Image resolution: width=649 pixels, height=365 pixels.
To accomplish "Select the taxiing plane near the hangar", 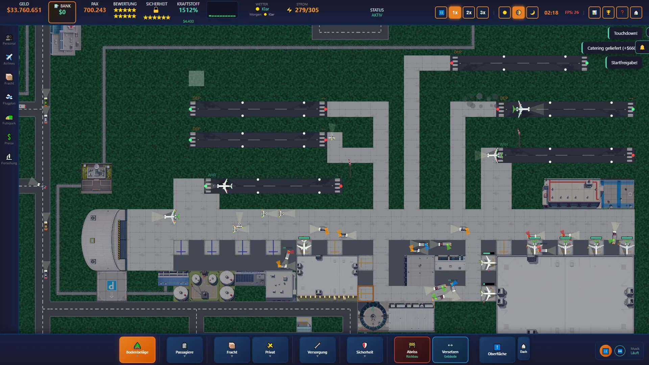I will (x=172, y=216).
